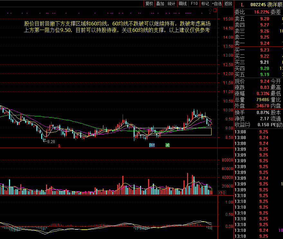283x239 pixels.
Task: Select tick row 13:10 priced 9.24
Action: tap(259, 231)
